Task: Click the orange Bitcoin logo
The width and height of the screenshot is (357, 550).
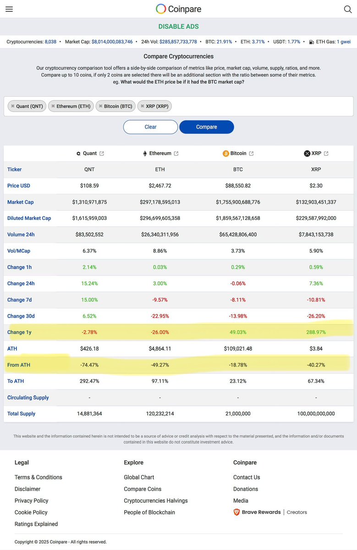Action: click(226, 154)
